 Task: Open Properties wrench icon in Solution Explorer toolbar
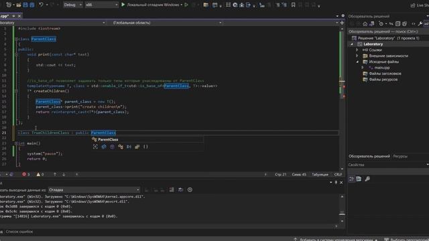click(x=420, y=24)
